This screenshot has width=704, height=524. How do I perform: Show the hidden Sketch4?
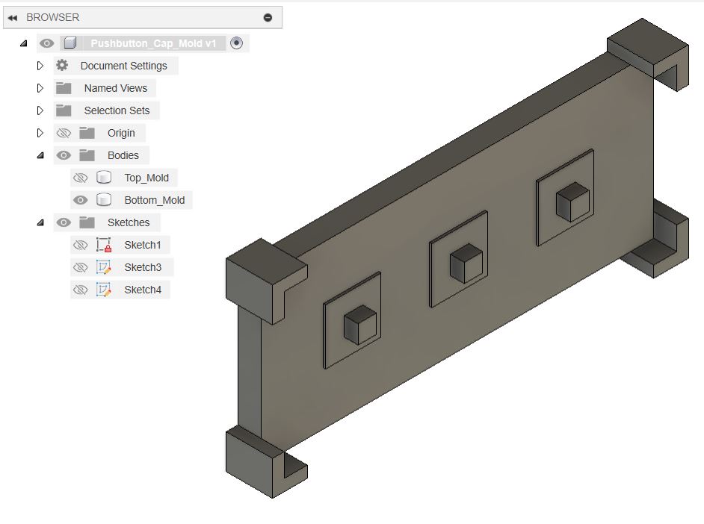point(81,290)
